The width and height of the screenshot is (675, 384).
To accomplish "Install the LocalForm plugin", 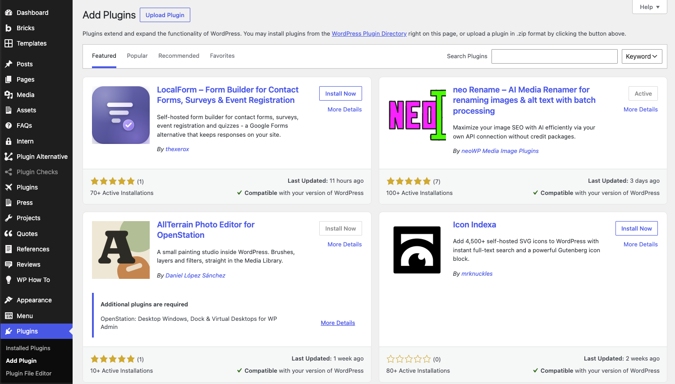I will click(340, 93).
